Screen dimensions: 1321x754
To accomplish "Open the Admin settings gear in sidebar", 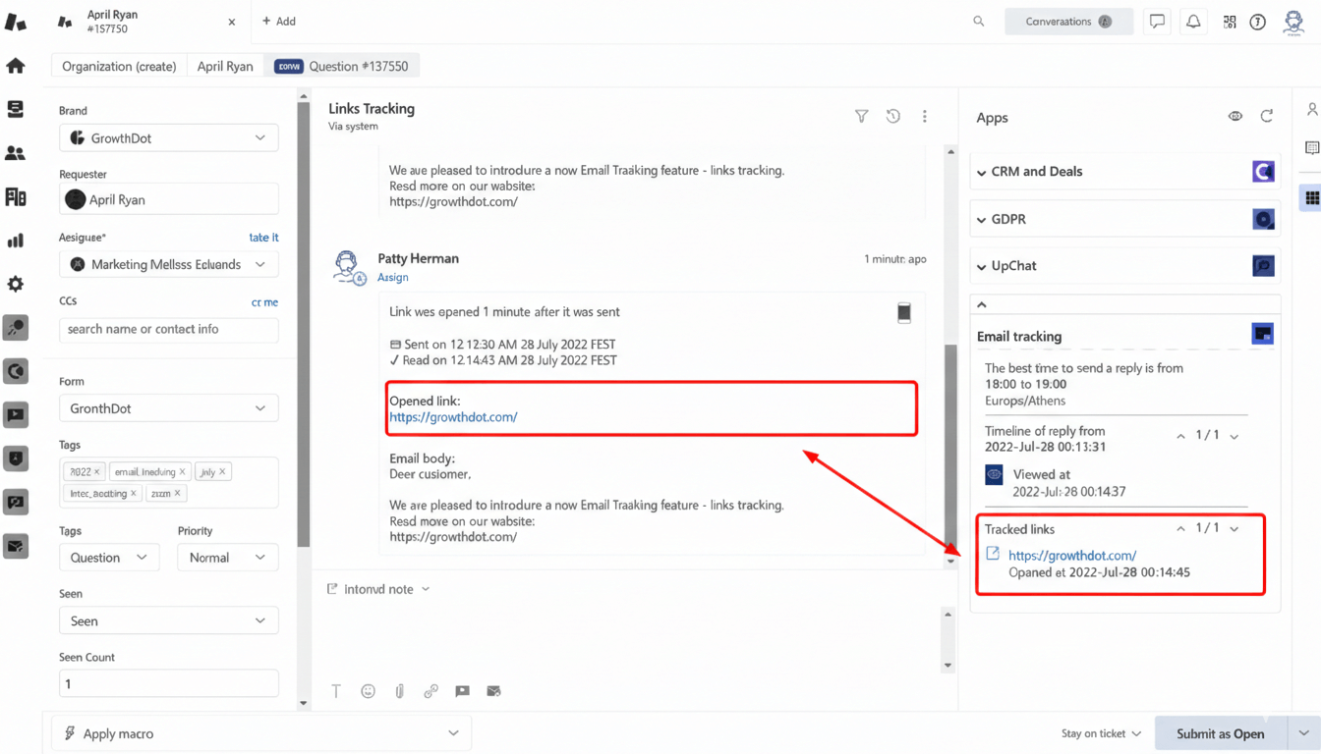I will 16,284.
